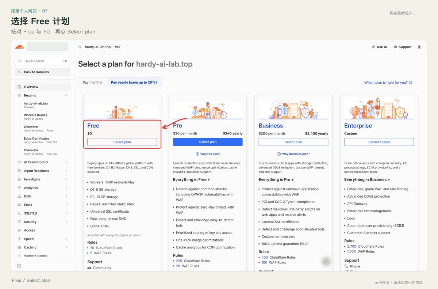This screenshot has width=438, height=289.
Task: Open the user profile icon
Action: pyautogui.click(x=419, y=47)
